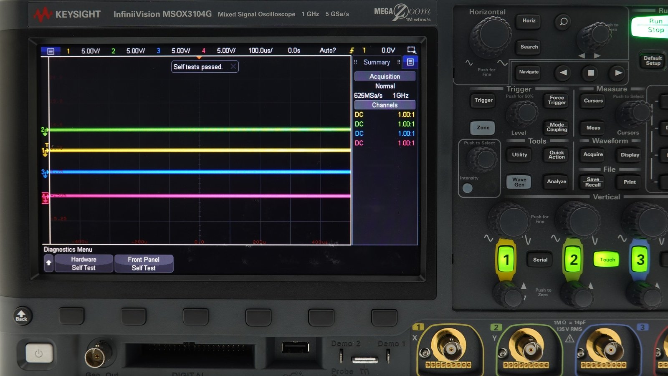
Task: Tap the zoom selection rectangle icon
Action: (412, 50)
